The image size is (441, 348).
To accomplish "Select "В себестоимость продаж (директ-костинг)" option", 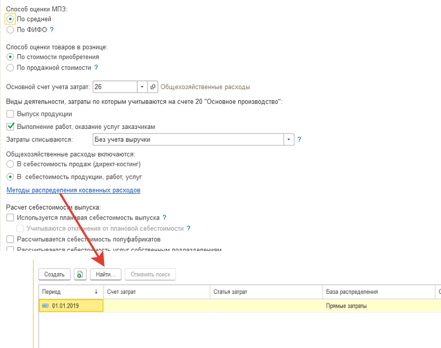I will pos(10,164).
